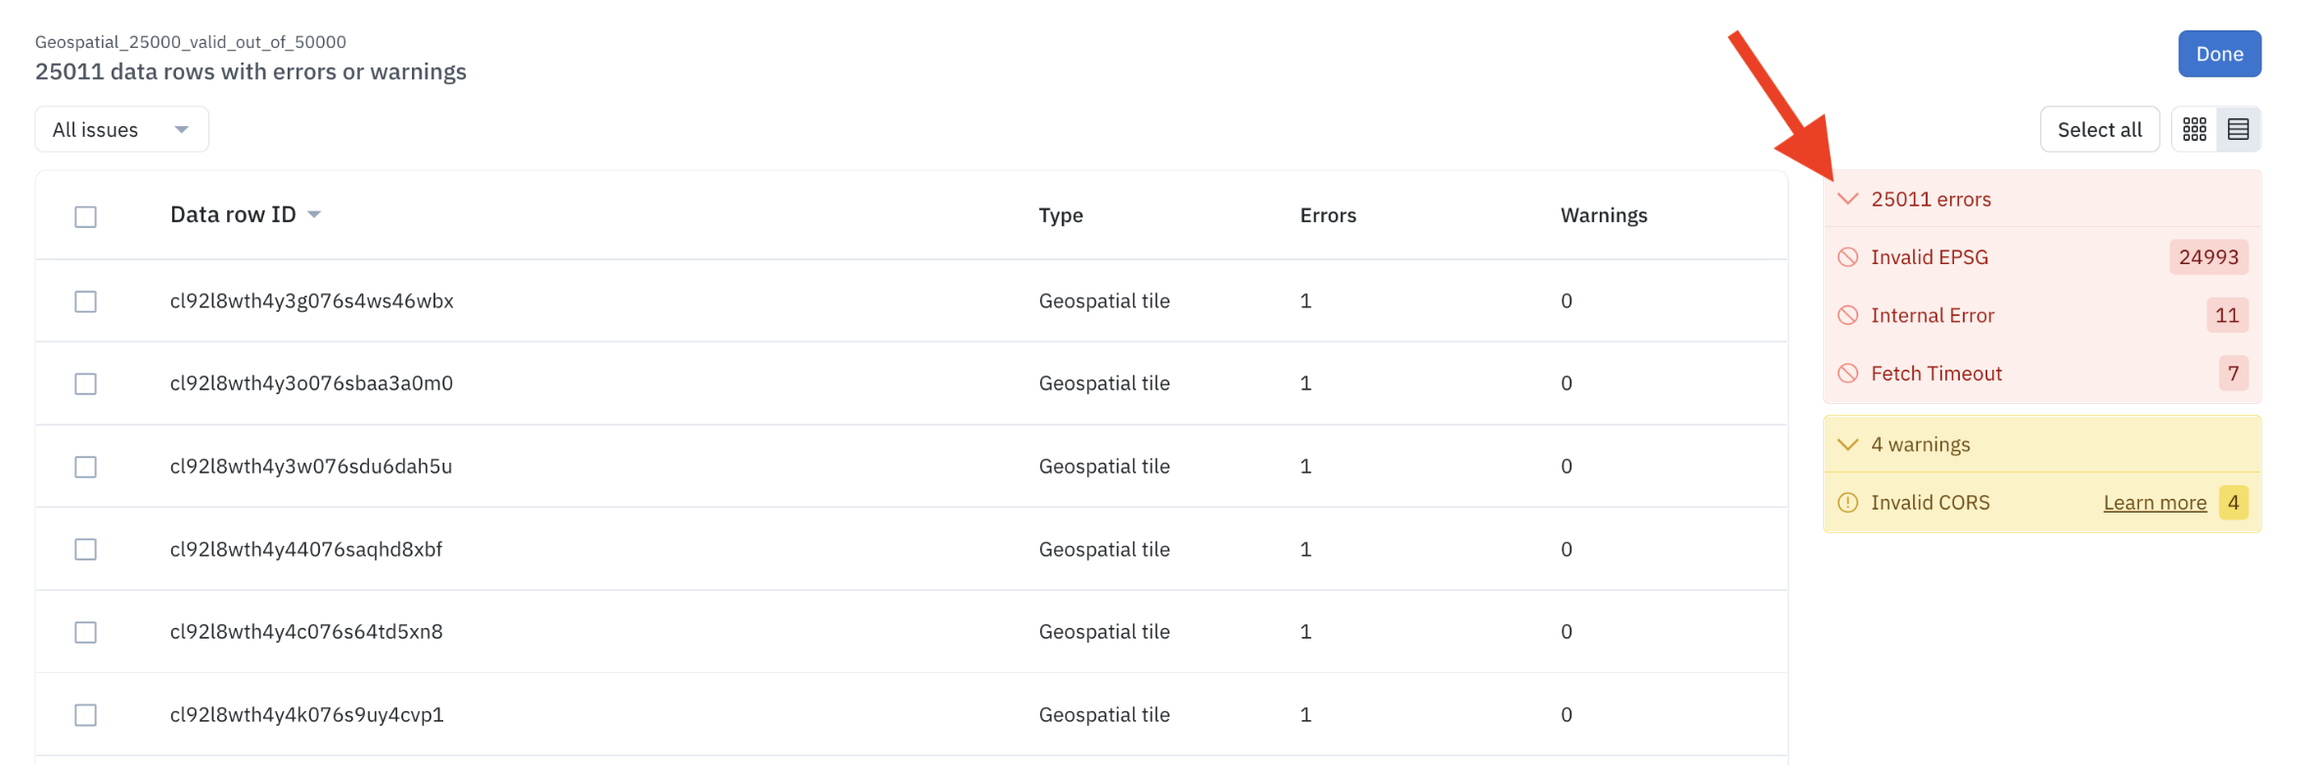Screen dimensions: 2321x765
Task: Open the Learn more link
Action: tap(2155, 503)
